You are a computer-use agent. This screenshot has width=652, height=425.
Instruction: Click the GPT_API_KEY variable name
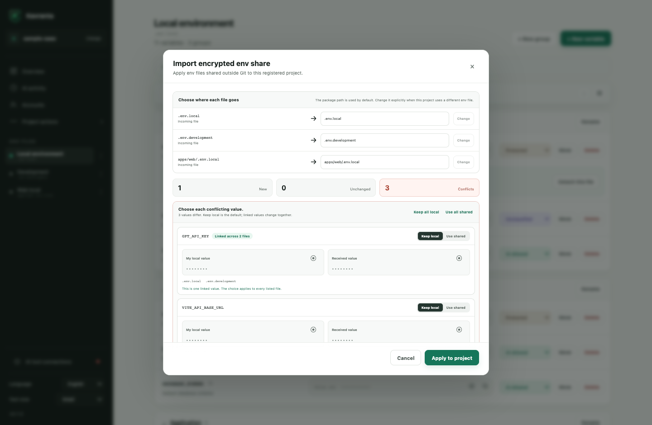click(x=195, y=236)
